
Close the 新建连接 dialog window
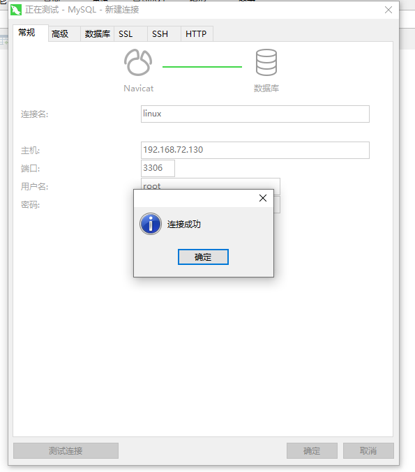pos(388,10)
